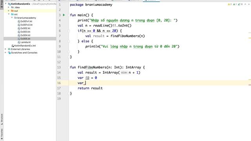Image resolution: width=251 pixels, height=141 pixels.
Task: Select KotlinRandomEx.iml in project tree
Action: 25,46
